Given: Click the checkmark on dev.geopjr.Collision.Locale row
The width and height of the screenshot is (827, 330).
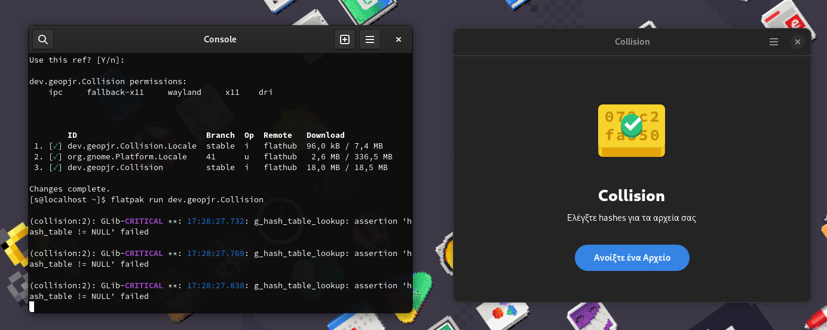Looking at the screenshot, I should (56, 146).
